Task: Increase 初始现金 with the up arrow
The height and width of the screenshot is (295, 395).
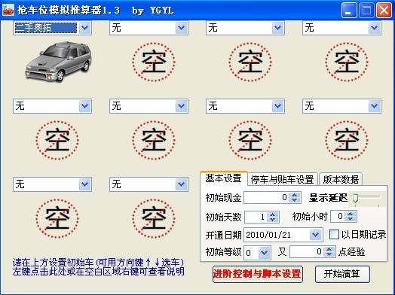Action: tap(294, 195)
